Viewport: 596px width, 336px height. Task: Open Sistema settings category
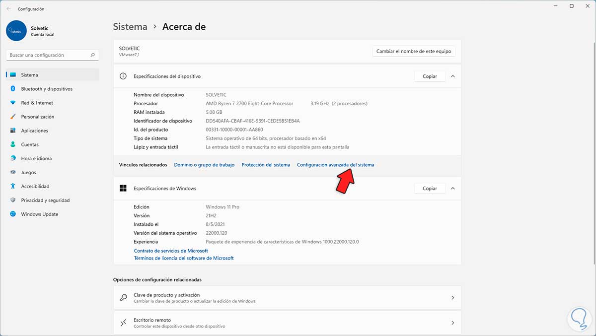[53, 75]
